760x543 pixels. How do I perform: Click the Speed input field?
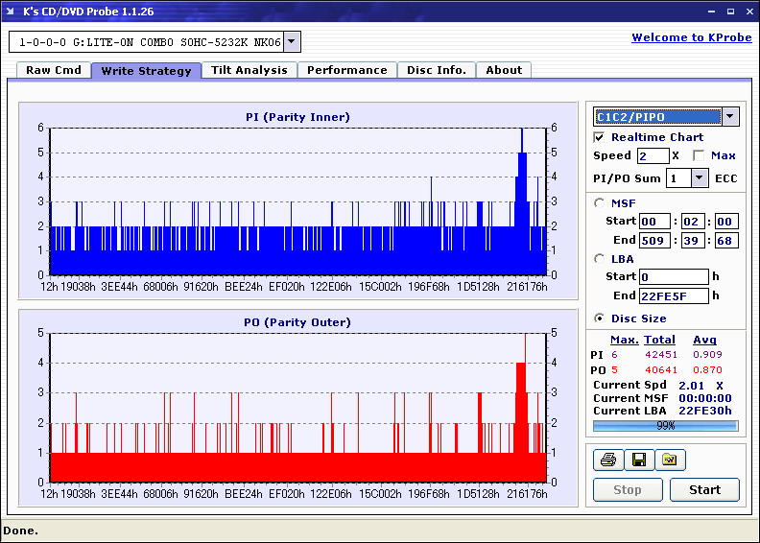(x=653, y=155)
